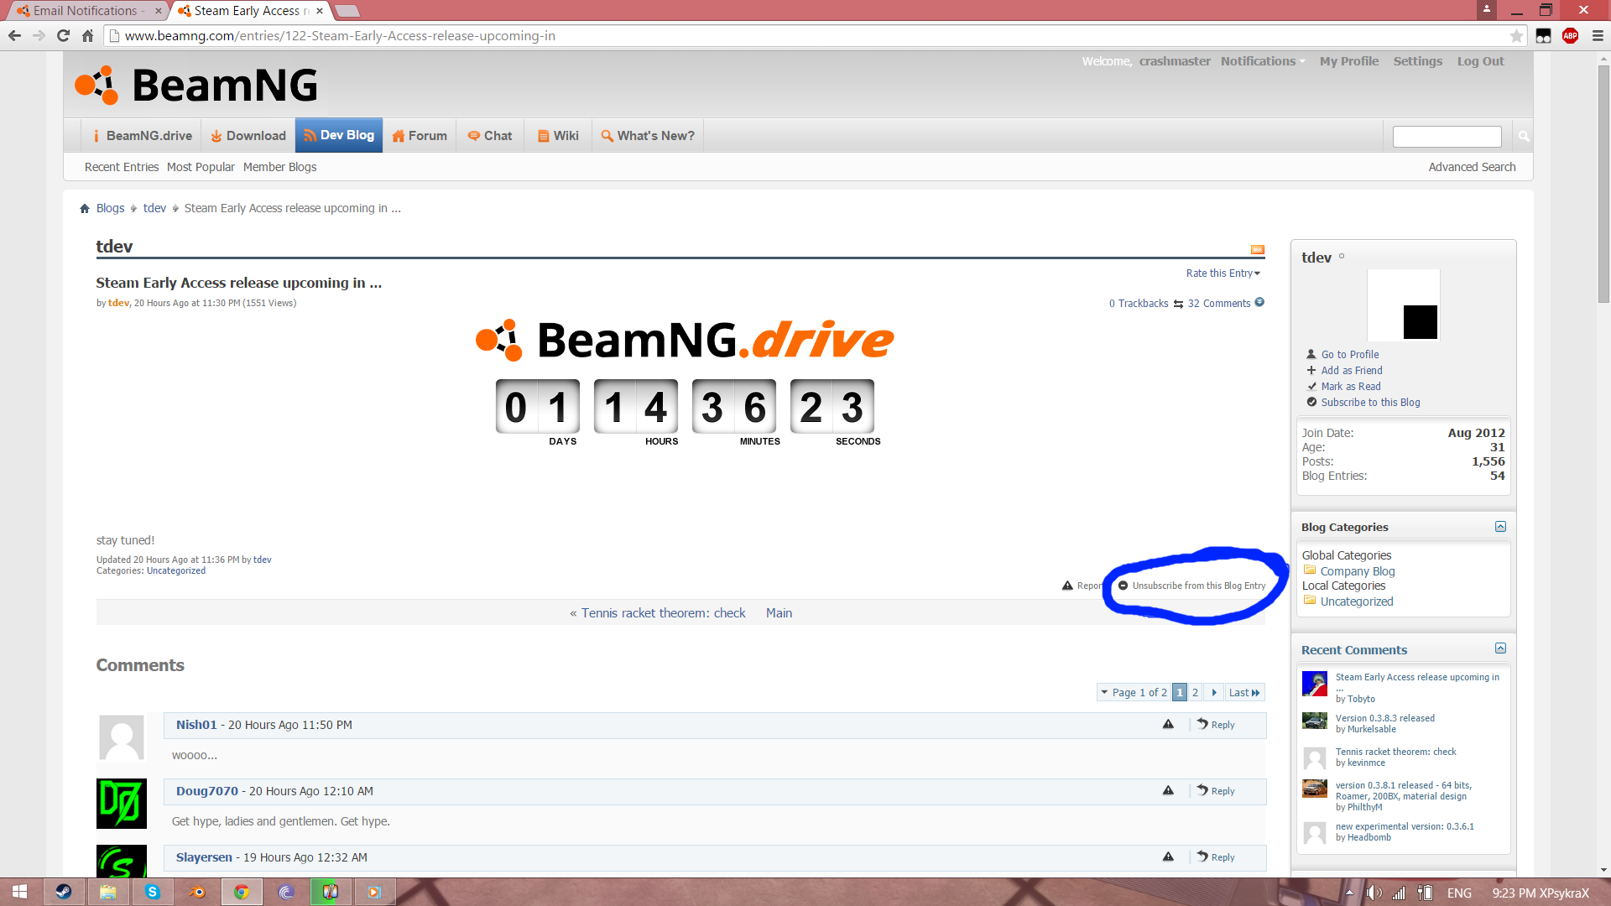This screenshot has height=906, width=1611.
Task: Click the blog RSS feed icon
Action: pyautogui.click(x=1257, y=249)
